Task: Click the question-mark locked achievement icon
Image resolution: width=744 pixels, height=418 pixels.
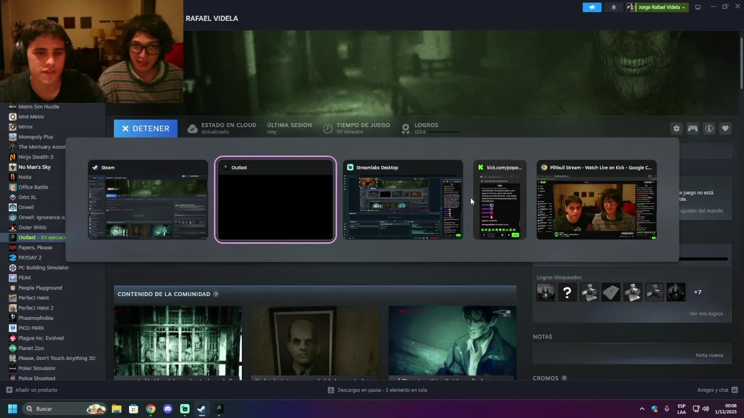Action: click(x=567, y=292)
